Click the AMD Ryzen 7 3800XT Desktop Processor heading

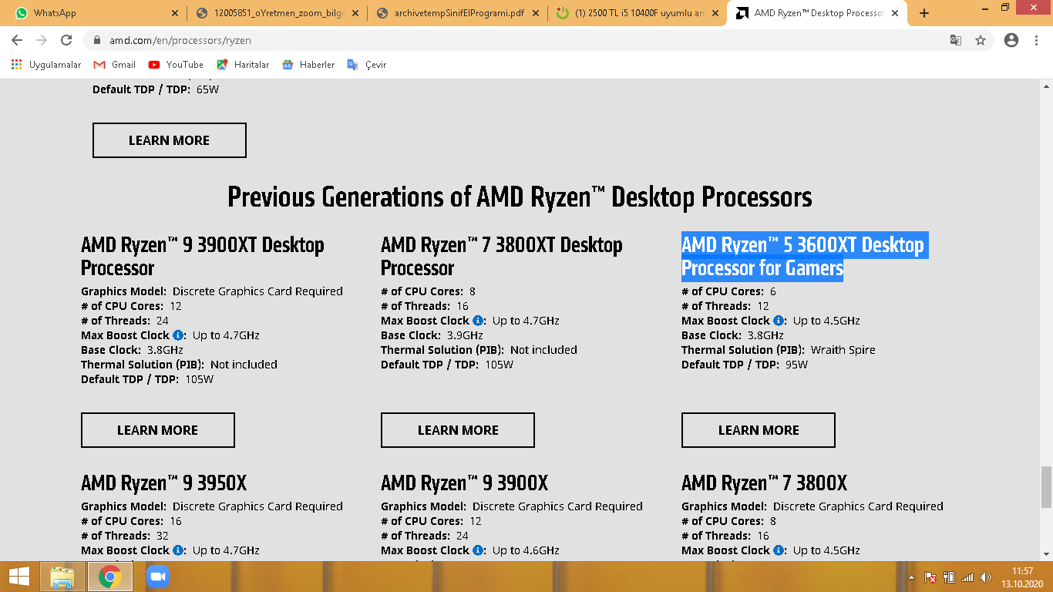point(502,257)
